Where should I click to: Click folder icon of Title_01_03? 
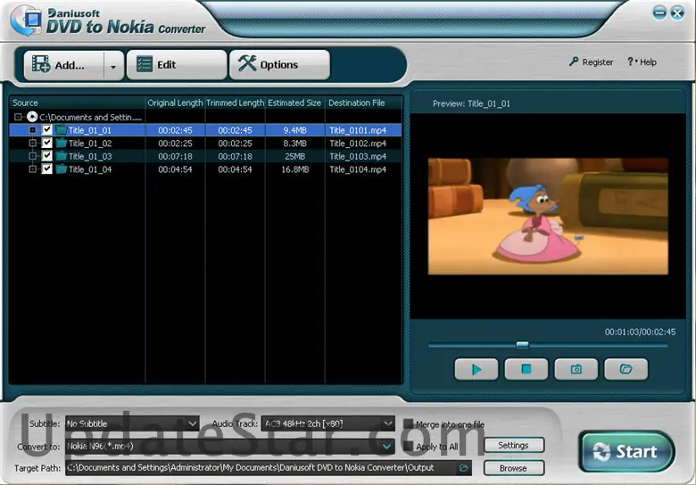[62, 156]
